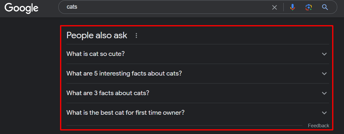Expand the chevron for "best cat for first time owner"

coord(324,113)
